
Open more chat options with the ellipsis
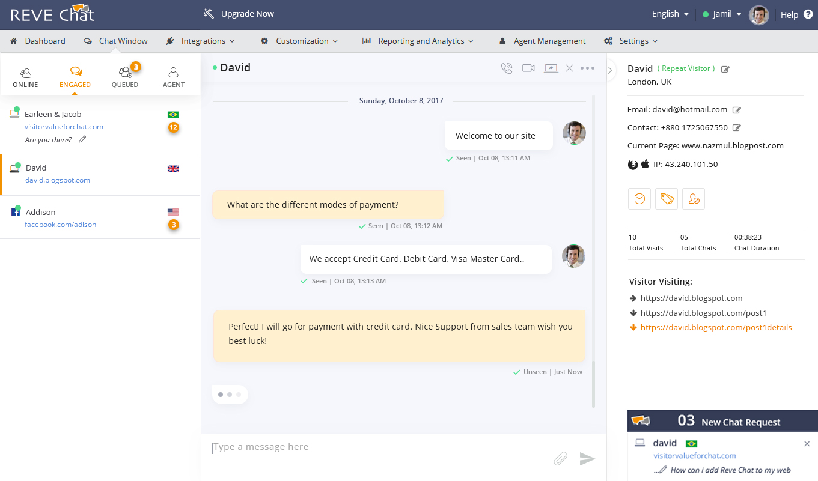588,68
